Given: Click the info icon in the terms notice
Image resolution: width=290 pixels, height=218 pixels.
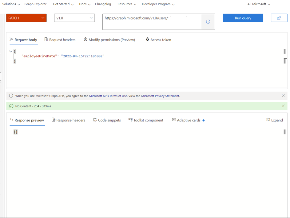Looking at the screenshot, I should (x=11, y=96).
